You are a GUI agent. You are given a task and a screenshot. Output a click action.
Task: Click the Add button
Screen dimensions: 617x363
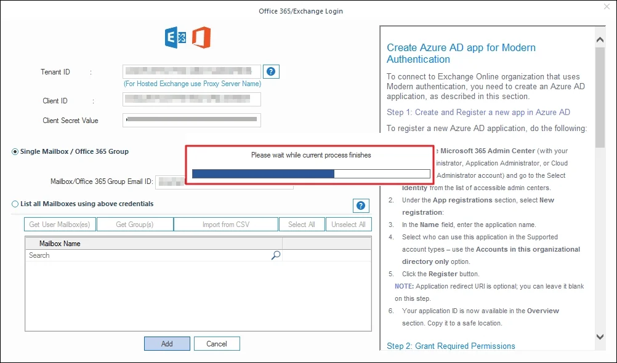click(167, 344)
